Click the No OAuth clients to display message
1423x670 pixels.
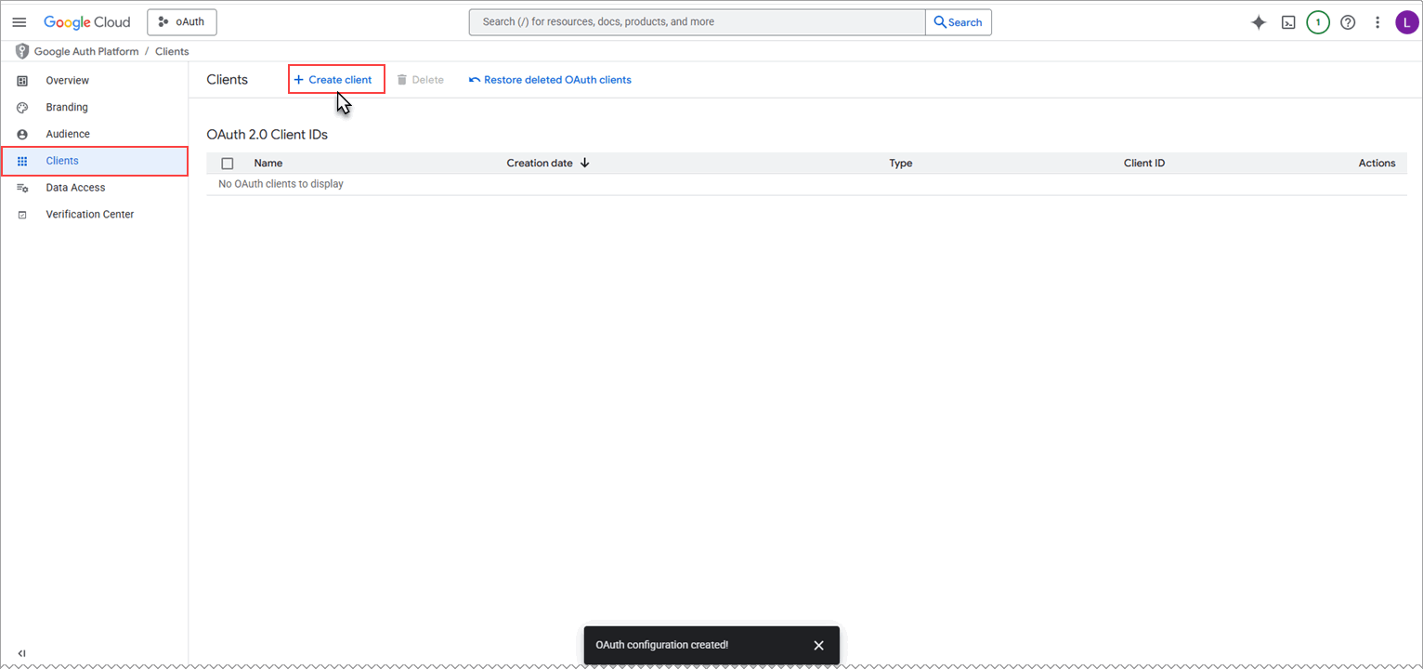click(281, 184)
